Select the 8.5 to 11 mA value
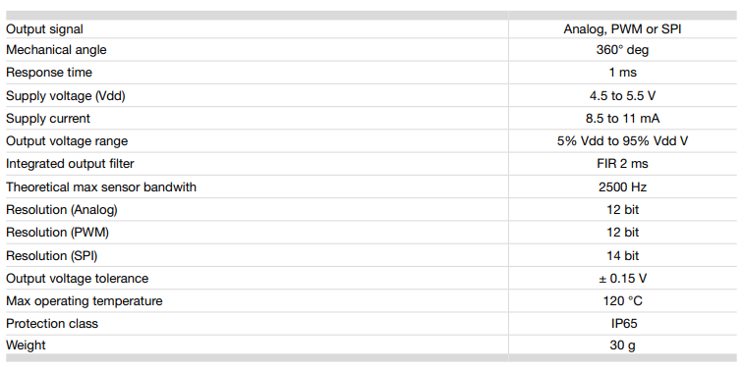744x371 pixels. [622, 119]
